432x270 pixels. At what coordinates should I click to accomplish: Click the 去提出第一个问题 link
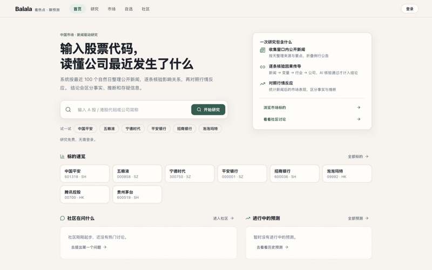click(x=89, y=247)
